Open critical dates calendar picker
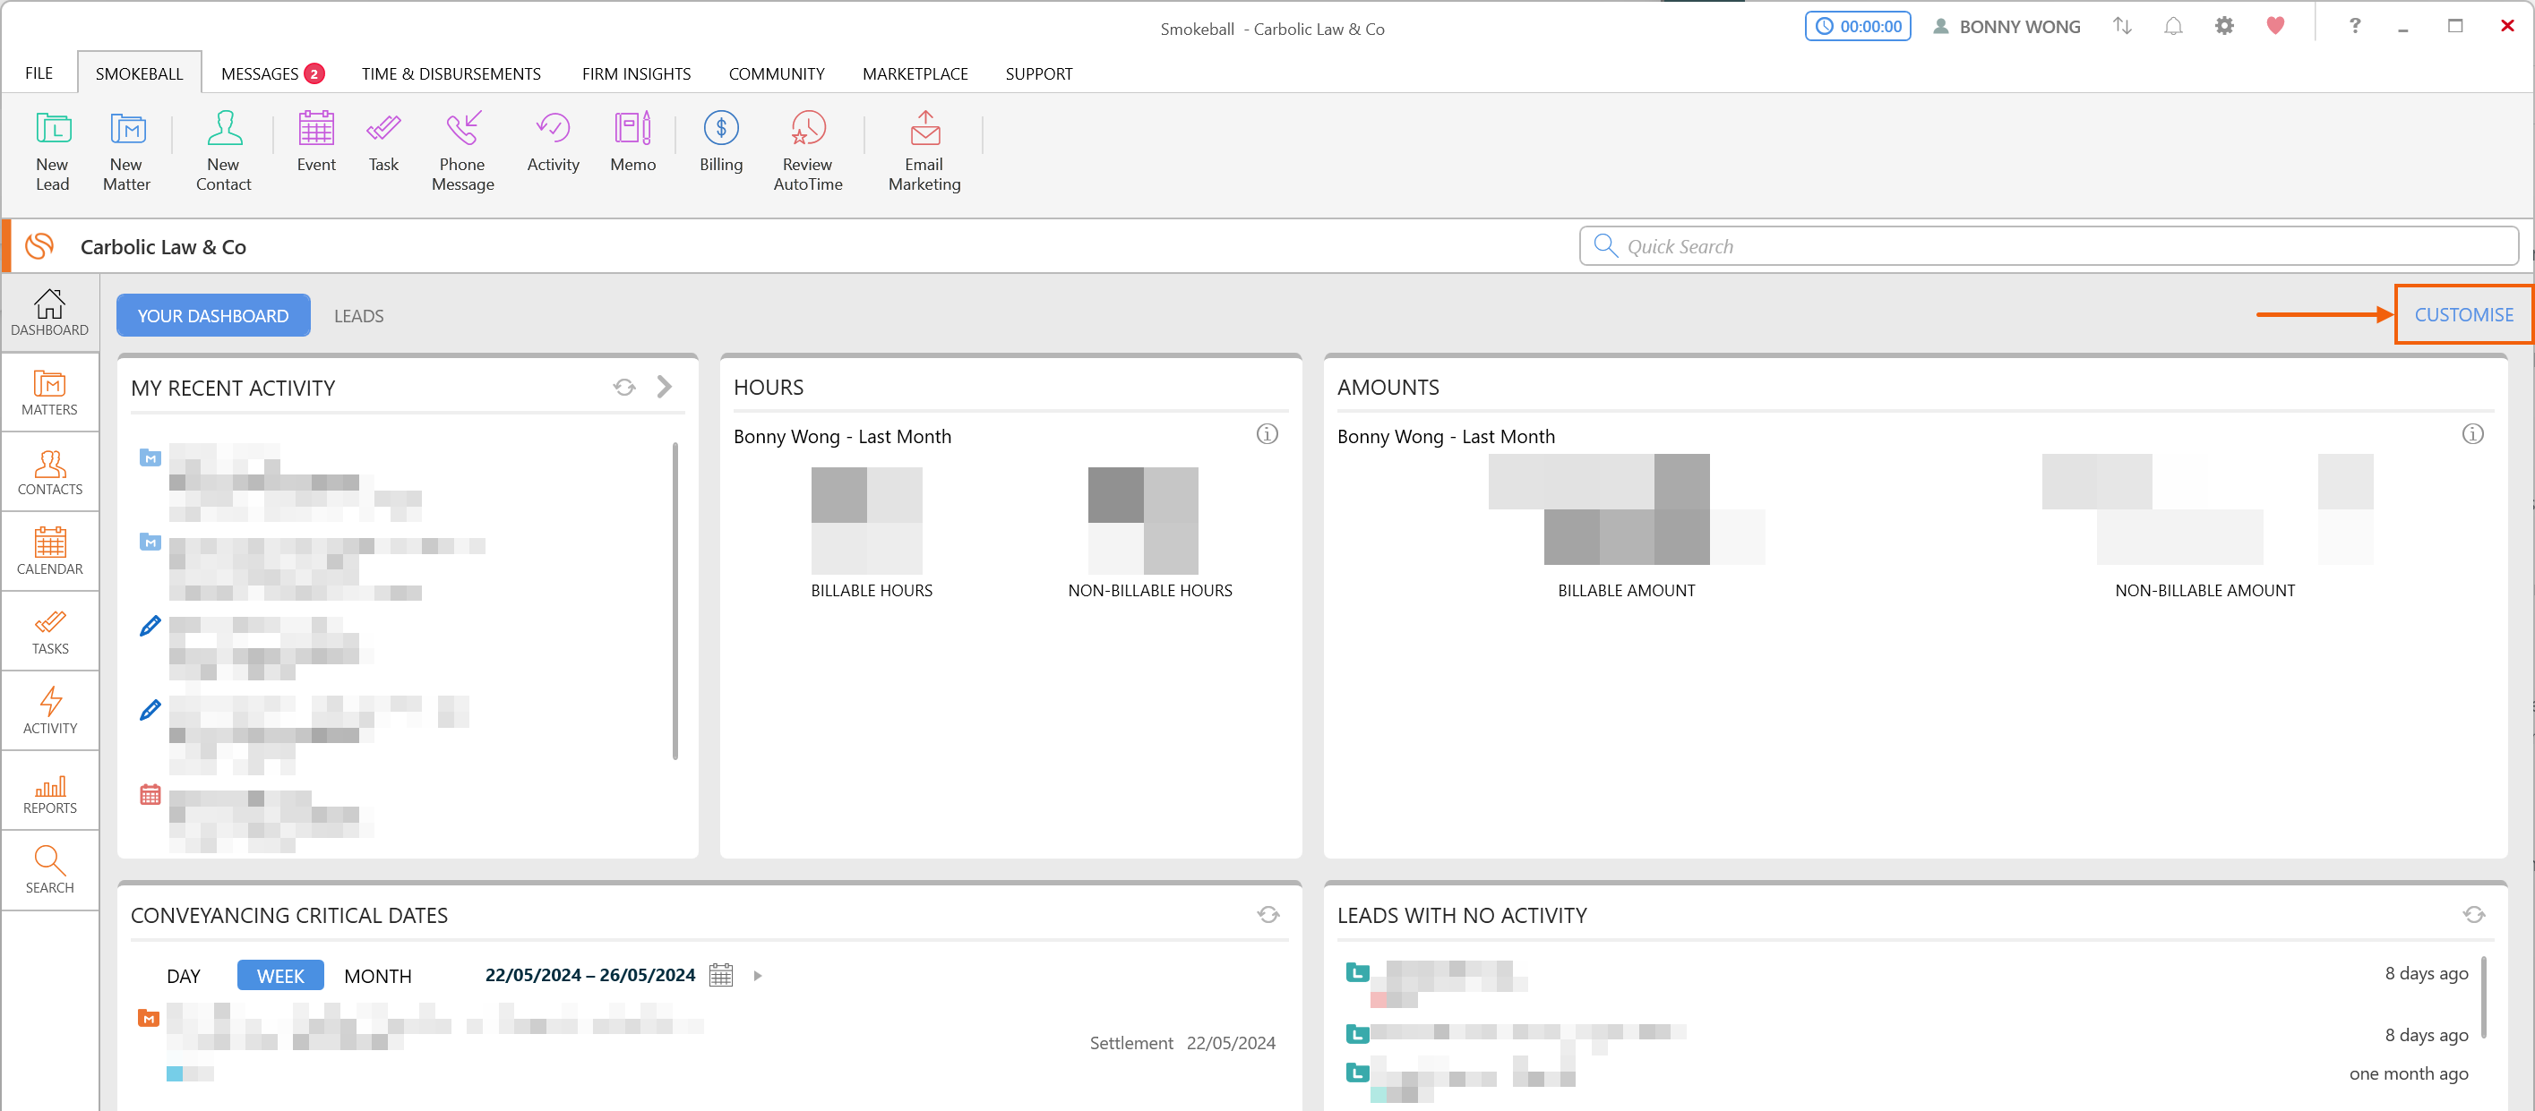The image size is (2535, 1111). pyautogui.click(x=721, y=975)
